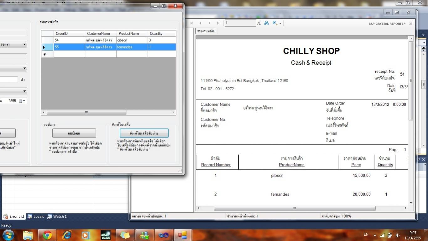Open Windows Live Messenger taskbar icon
This screenshot has height=241, width=428.
(x=144, y=235)
